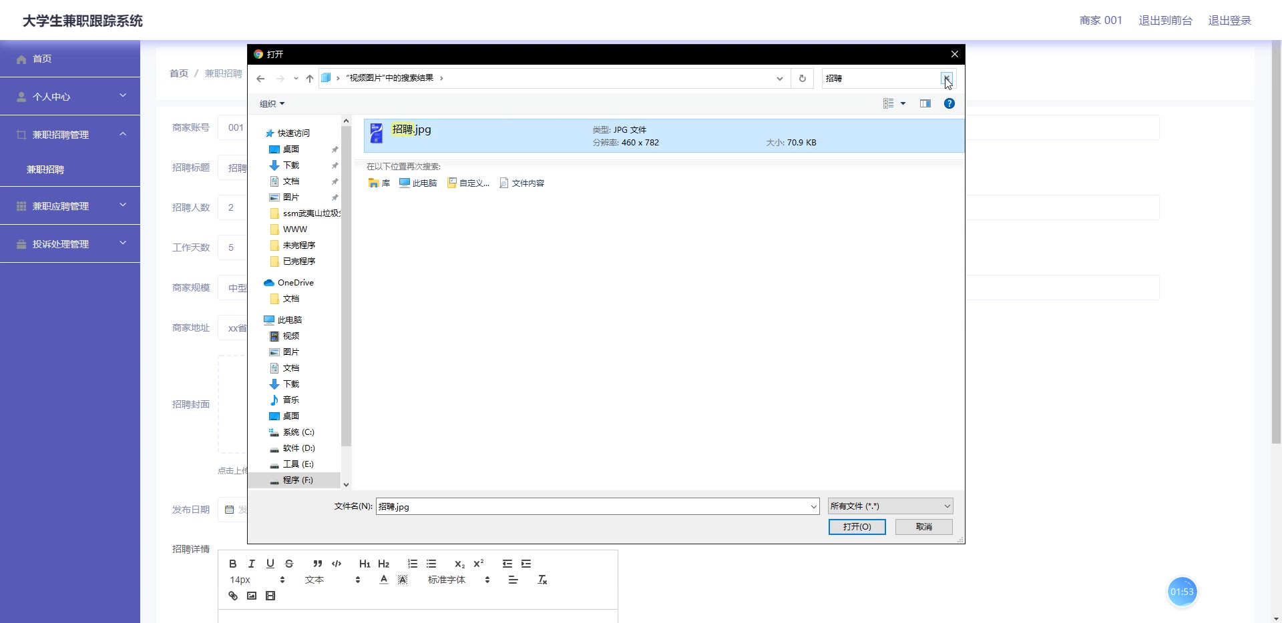Apply Heading 1 in editor
This screenshot has width=1282, height=623.
tap(365, 564)
